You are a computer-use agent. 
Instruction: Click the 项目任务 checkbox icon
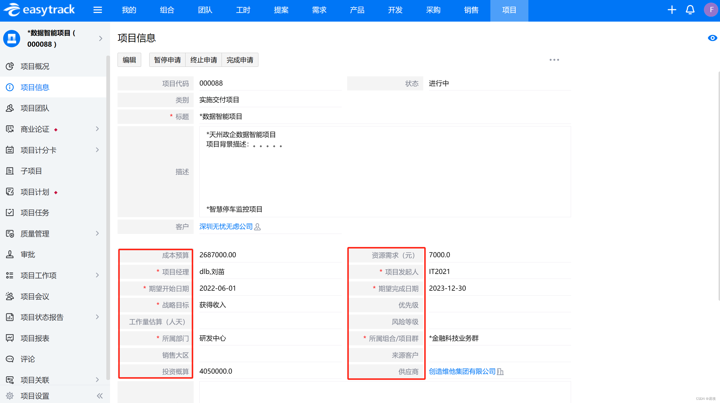tap(10, 213)
